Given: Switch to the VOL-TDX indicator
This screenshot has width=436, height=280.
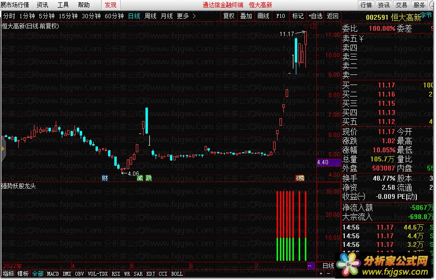Looking at the screenshot, I should [x=97, y=274].
